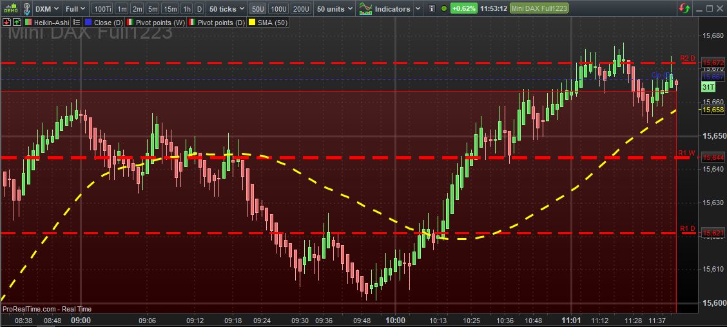
Task: Click the ProRealTime.com - Real Time text
Action: pyautogui.click(x=47, y=309)
